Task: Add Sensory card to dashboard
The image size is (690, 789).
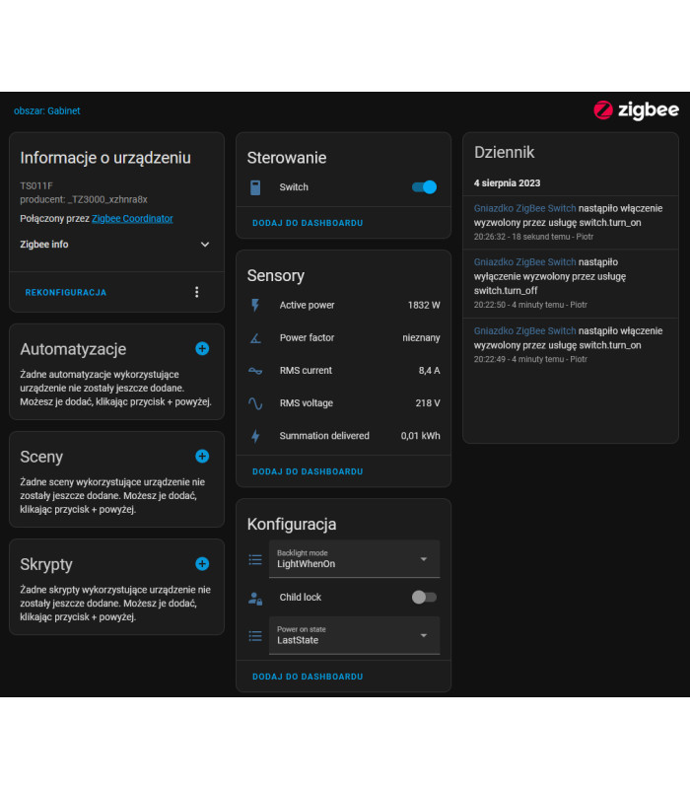Action: pyautogui.click(x=308, y=471)
